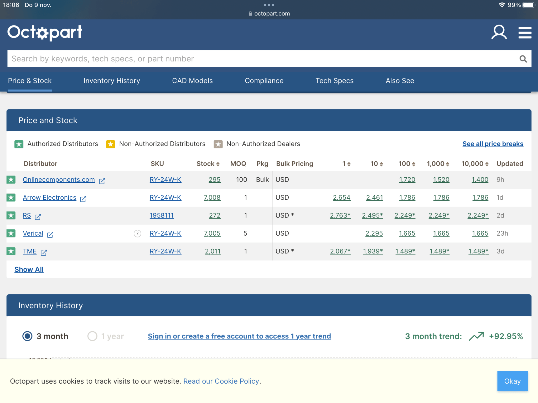Open See all price breaks link

point(493,144)
